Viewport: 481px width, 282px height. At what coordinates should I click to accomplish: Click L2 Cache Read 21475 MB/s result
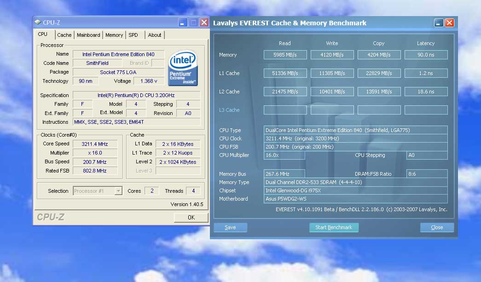(x=285, y=92)
